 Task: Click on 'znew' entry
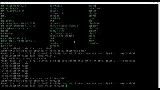click(x=91, y=41)
